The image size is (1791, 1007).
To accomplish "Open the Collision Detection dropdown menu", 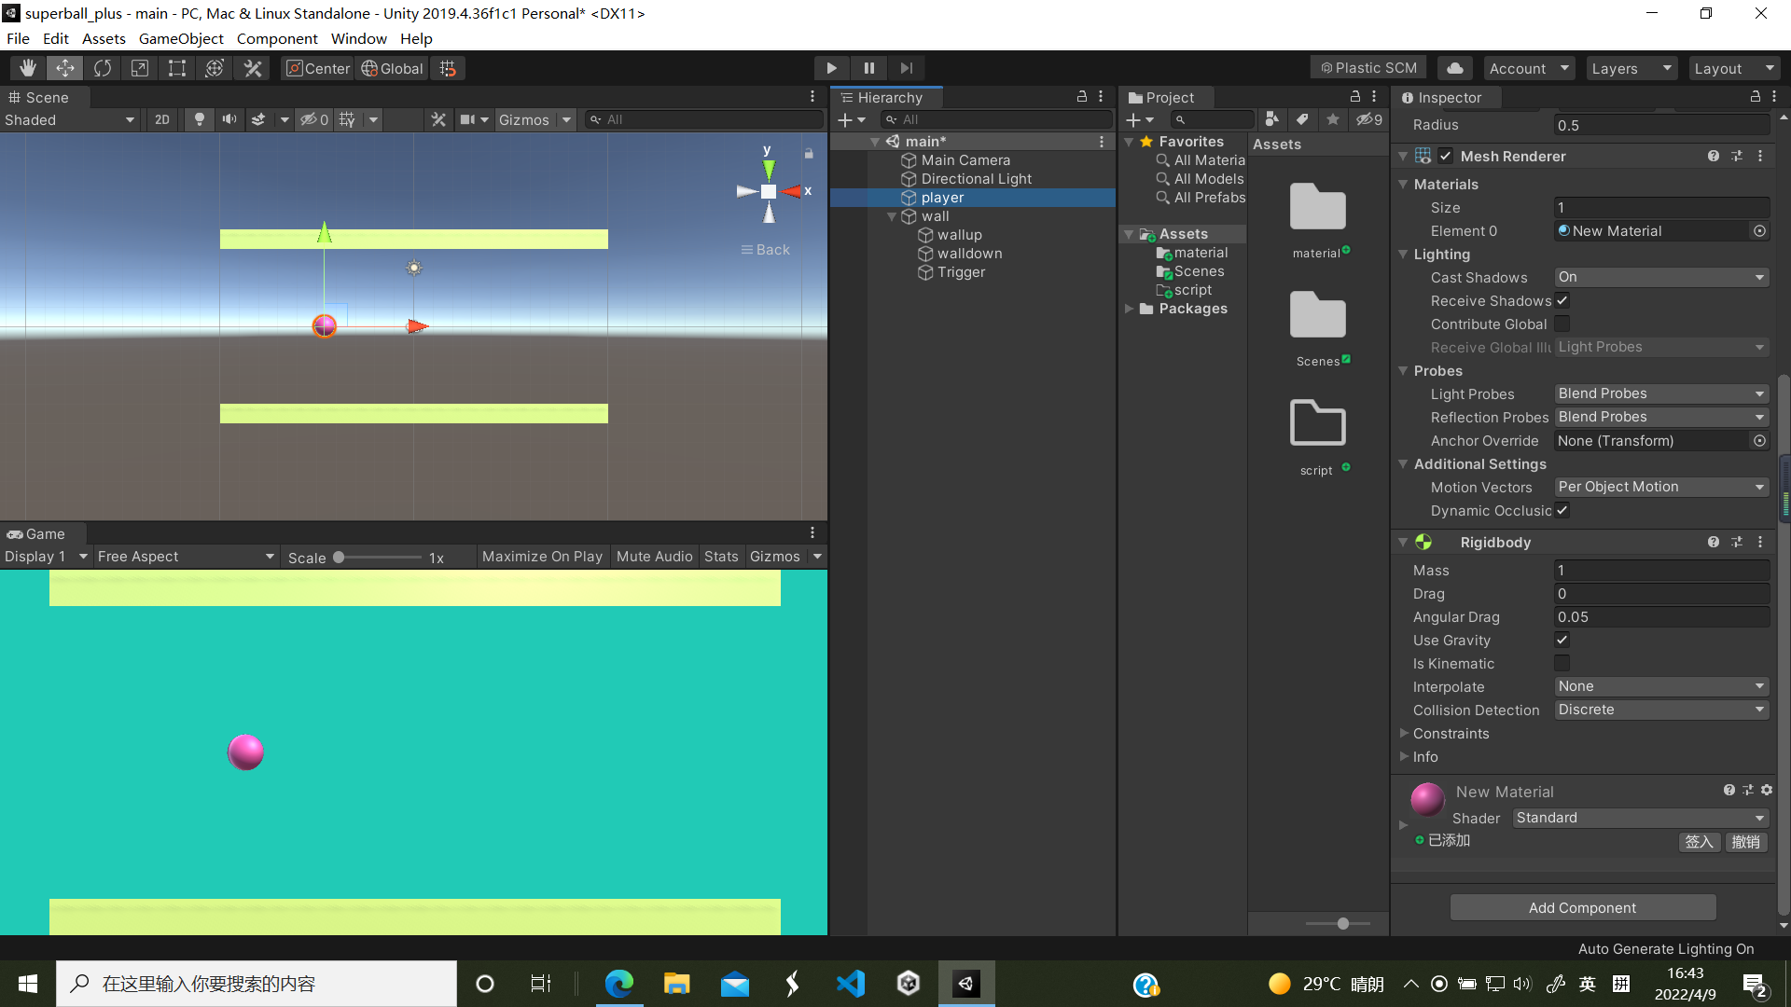I will pos(1659,710).
